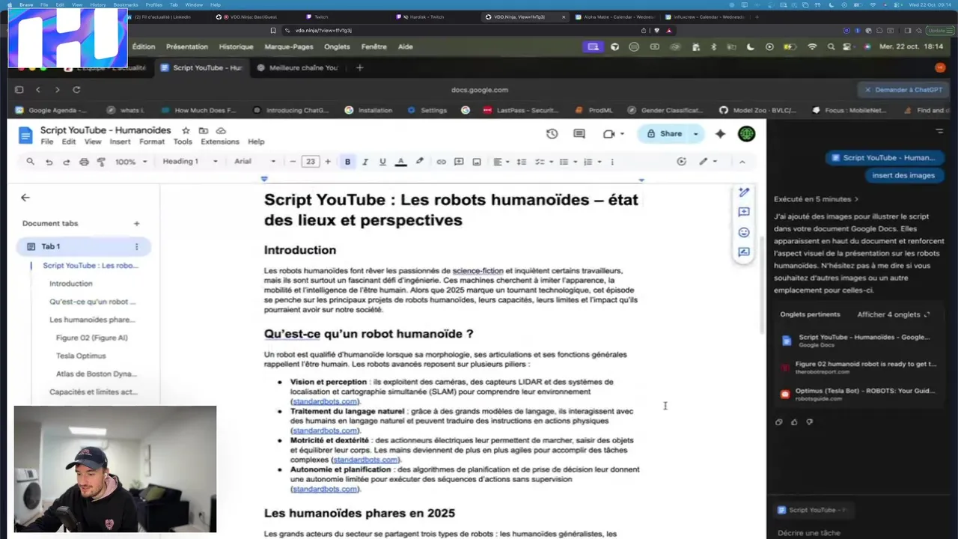Open the text color picker

[400, 162]
